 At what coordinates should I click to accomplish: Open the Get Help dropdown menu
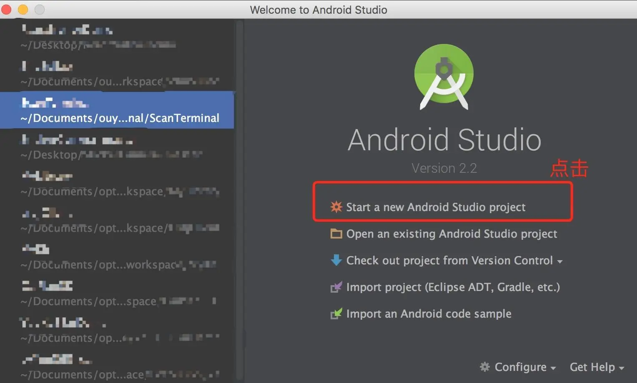pyautogui.click(x=597, y=367)
